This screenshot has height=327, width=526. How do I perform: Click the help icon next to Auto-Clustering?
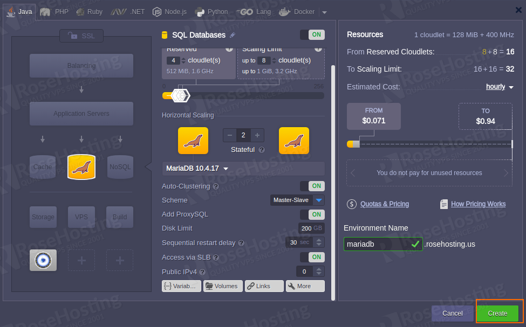pos(216,186)
